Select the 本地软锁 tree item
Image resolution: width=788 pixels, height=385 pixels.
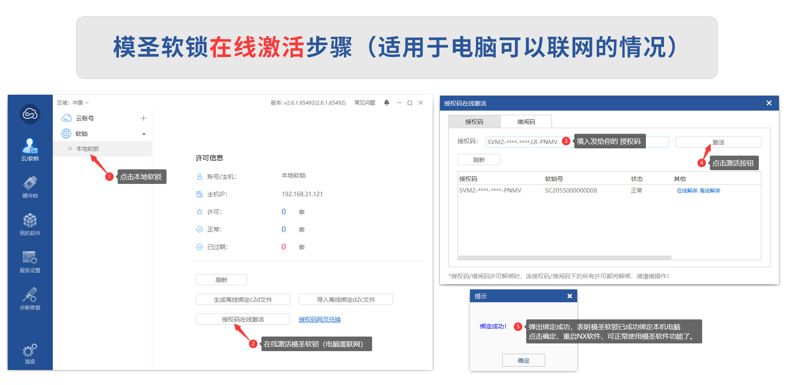[88, 149]
